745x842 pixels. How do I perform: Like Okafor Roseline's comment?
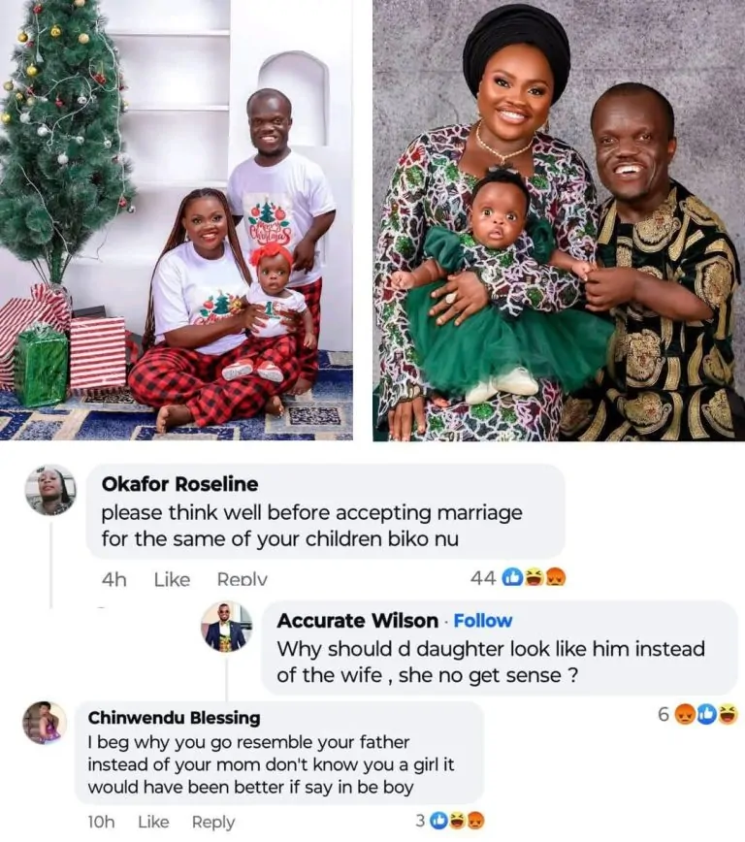172,579
